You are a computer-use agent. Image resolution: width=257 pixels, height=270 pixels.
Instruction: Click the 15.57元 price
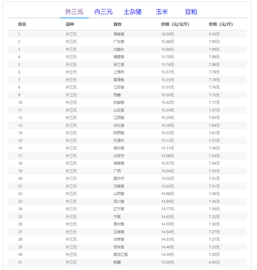click(x=167, y=72)
